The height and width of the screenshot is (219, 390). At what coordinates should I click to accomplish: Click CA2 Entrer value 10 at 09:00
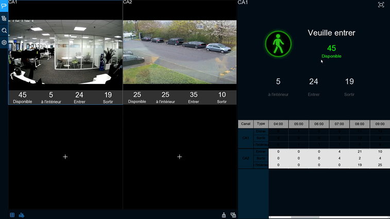pyautogui.click(x=380, y=151)
